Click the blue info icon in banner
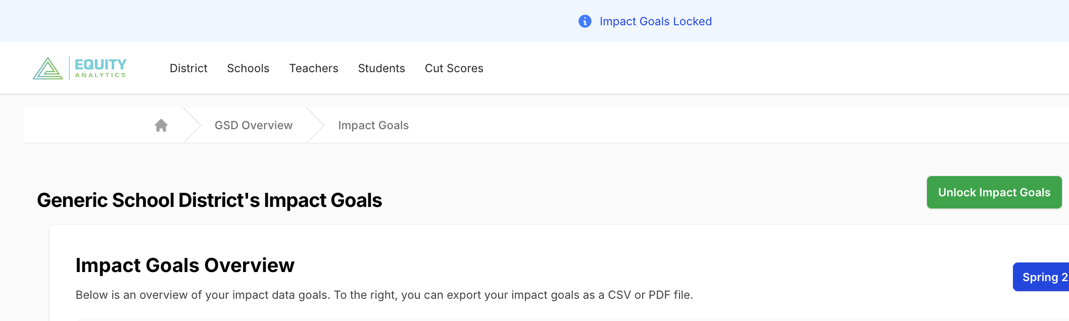1069x321 pixels. (585, 21)
